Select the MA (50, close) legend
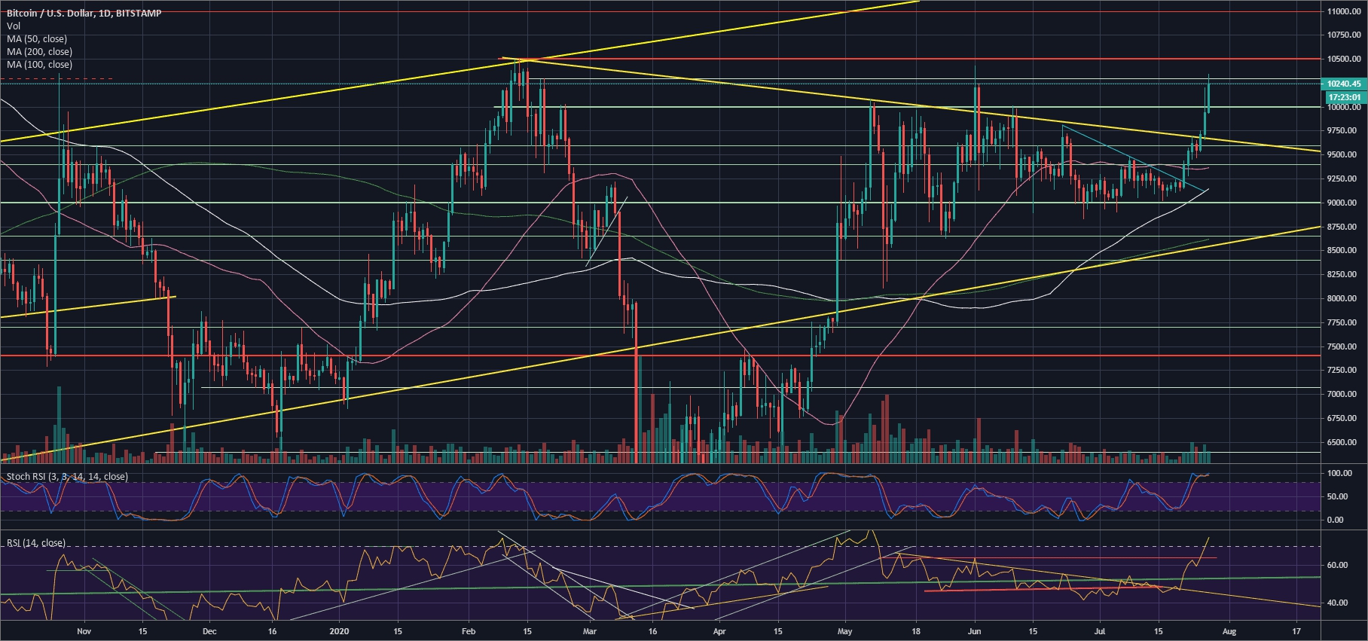This screenshot has height=641, width=1368. [36, 39]
